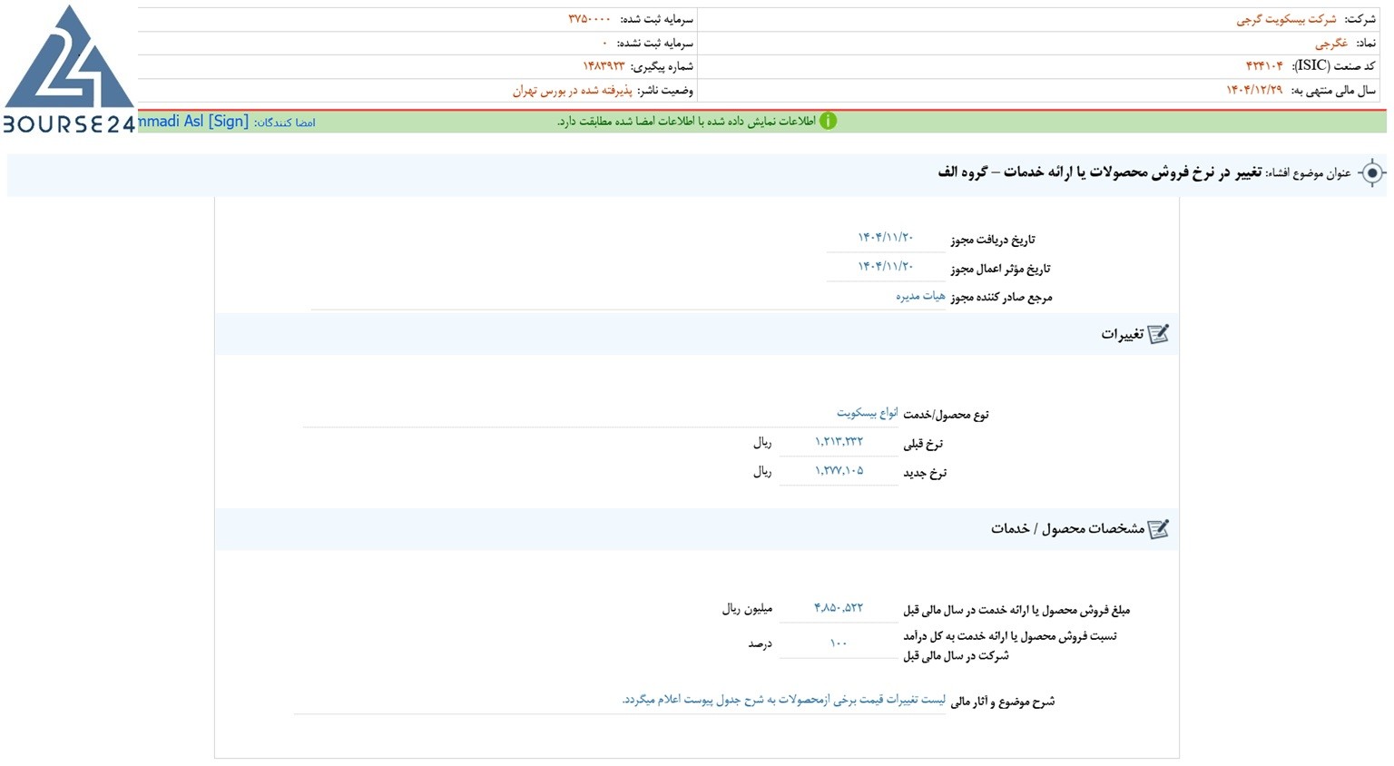
Task: Select the unregistered capital value ۰
Action: [x=605, y=43]
